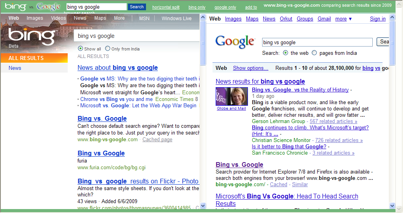Click Google's Search button

[x=383, y=42]
